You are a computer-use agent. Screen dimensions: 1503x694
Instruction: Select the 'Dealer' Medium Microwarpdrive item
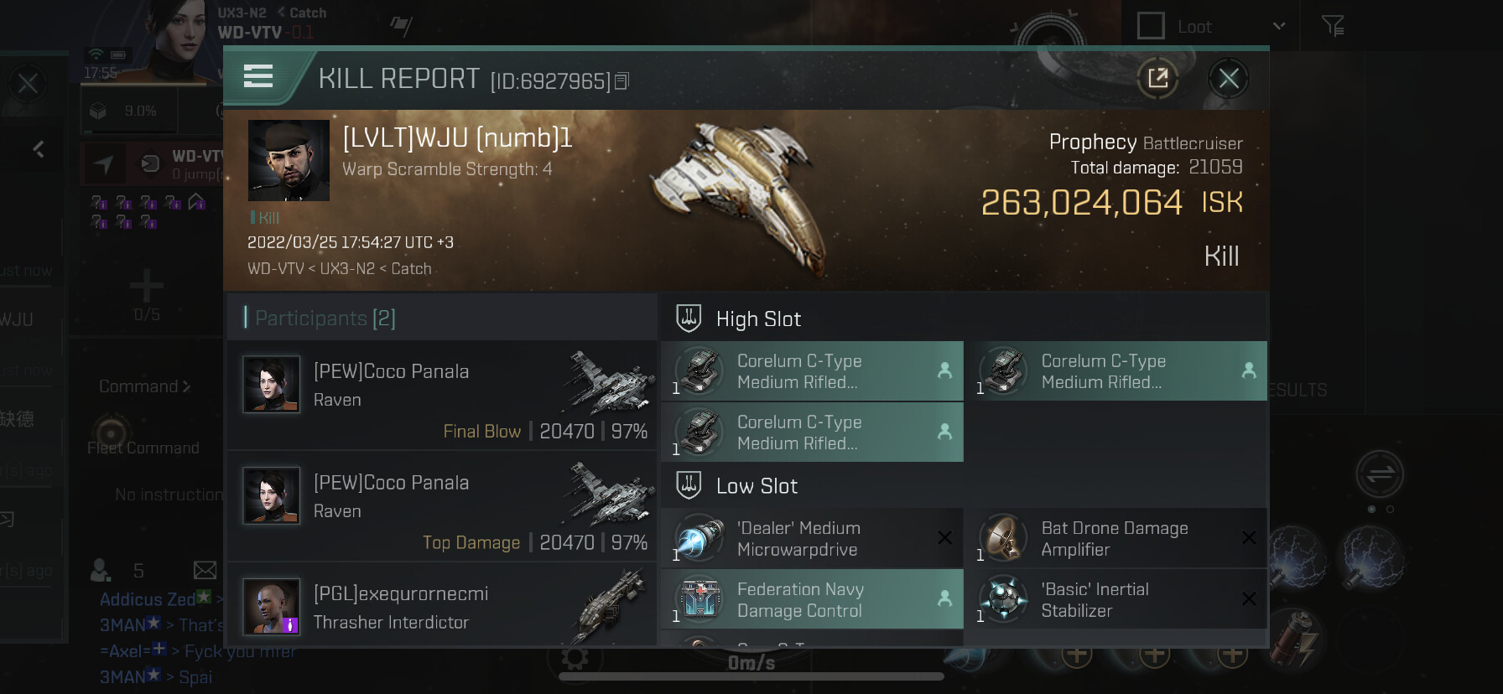pyautogui.click(x=812, y=538)
